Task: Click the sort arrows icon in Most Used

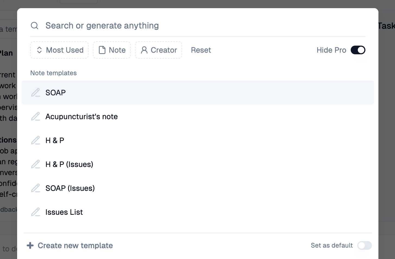Action: click(39, 50)
